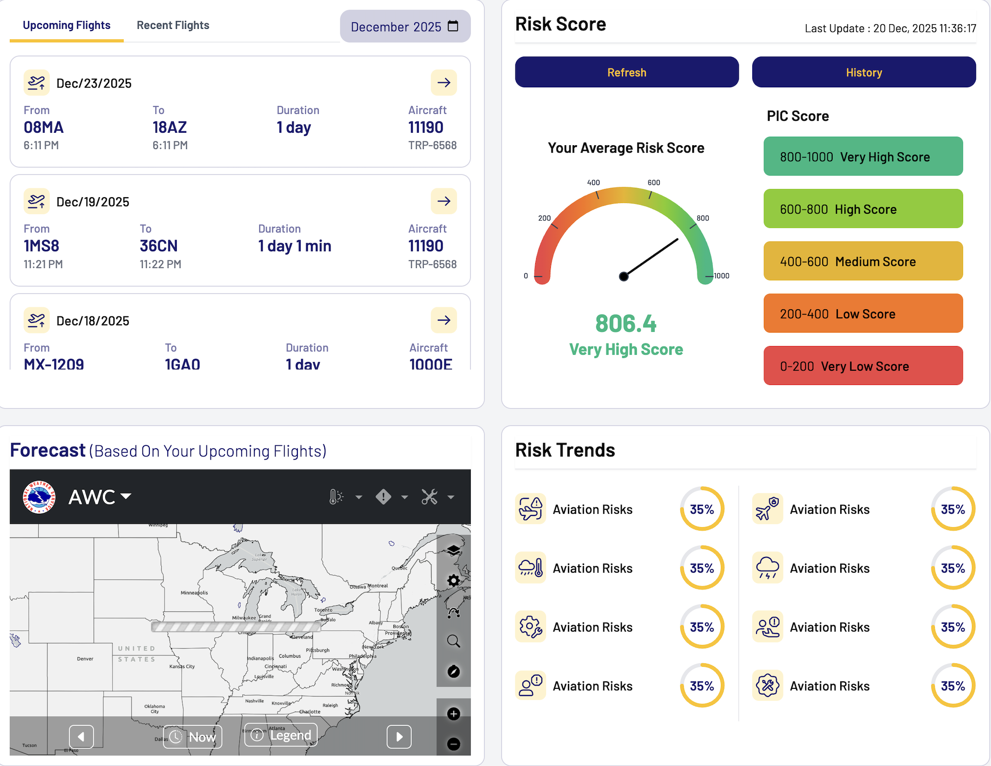Click the map compass icon
This screenshot has height=766, width=991.
coord(453,671)
